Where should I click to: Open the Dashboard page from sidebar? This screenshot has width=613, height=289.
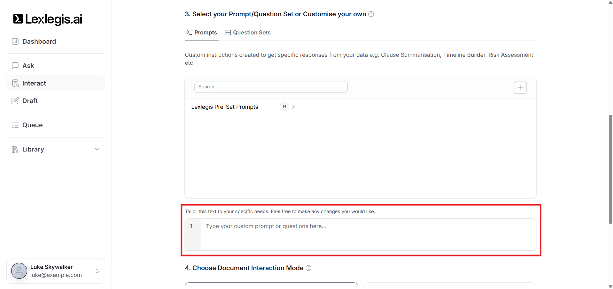(39, 41)
